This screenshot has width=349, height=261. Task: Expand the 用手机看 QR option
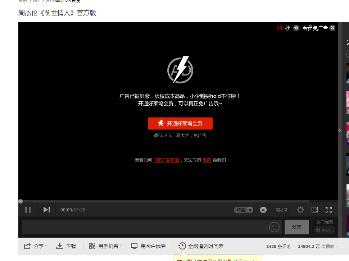(x=105, y=246)
